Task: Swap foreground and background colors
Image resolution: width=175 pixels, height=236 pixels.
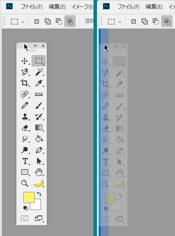Action: coord(39,194)
